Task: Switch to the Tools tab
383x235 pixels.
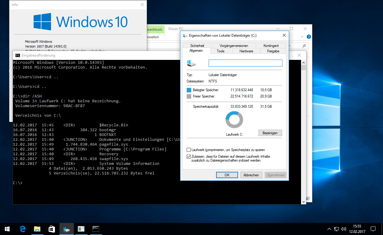Action: coord(221,51)
